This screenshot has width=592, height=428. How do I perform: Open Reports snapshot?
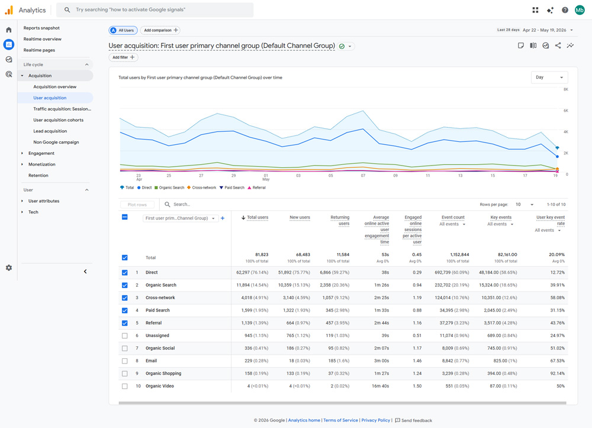(x=41, y=28)
